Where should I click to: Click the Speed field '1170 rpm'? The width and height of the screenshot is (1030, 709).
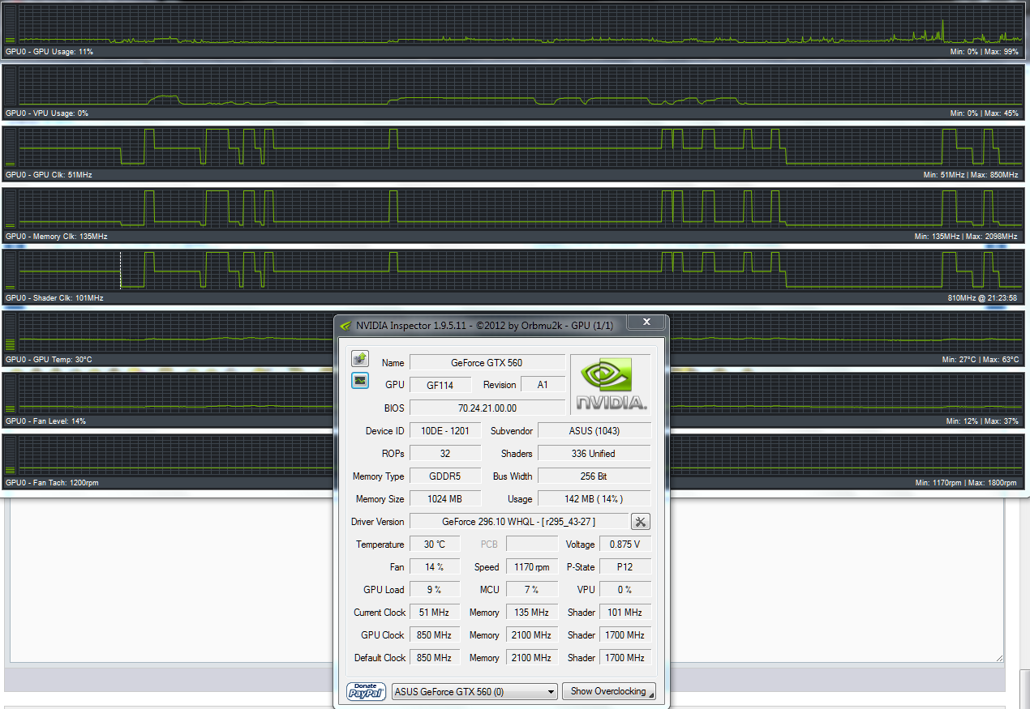point(532,567)
